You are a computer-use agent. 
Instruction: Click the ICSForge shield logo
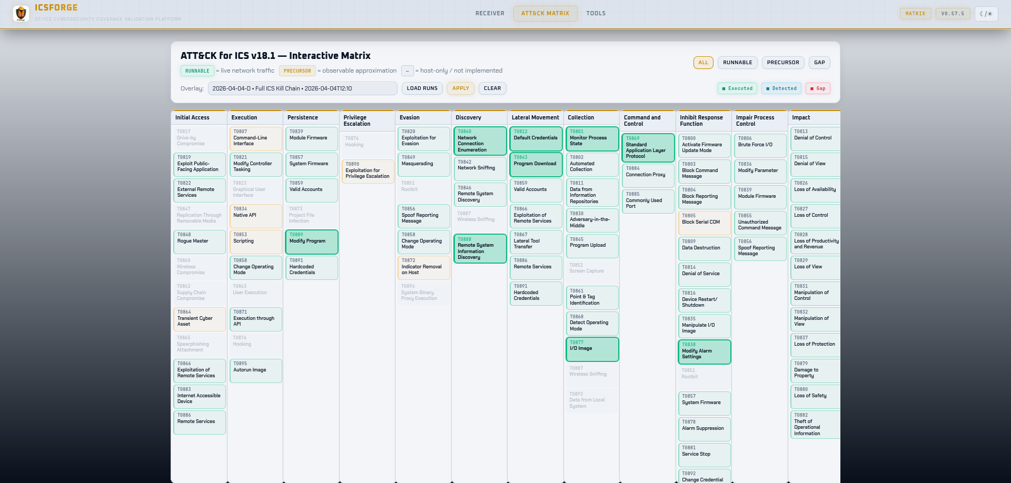pyautogui.click(x=21, y=13)
